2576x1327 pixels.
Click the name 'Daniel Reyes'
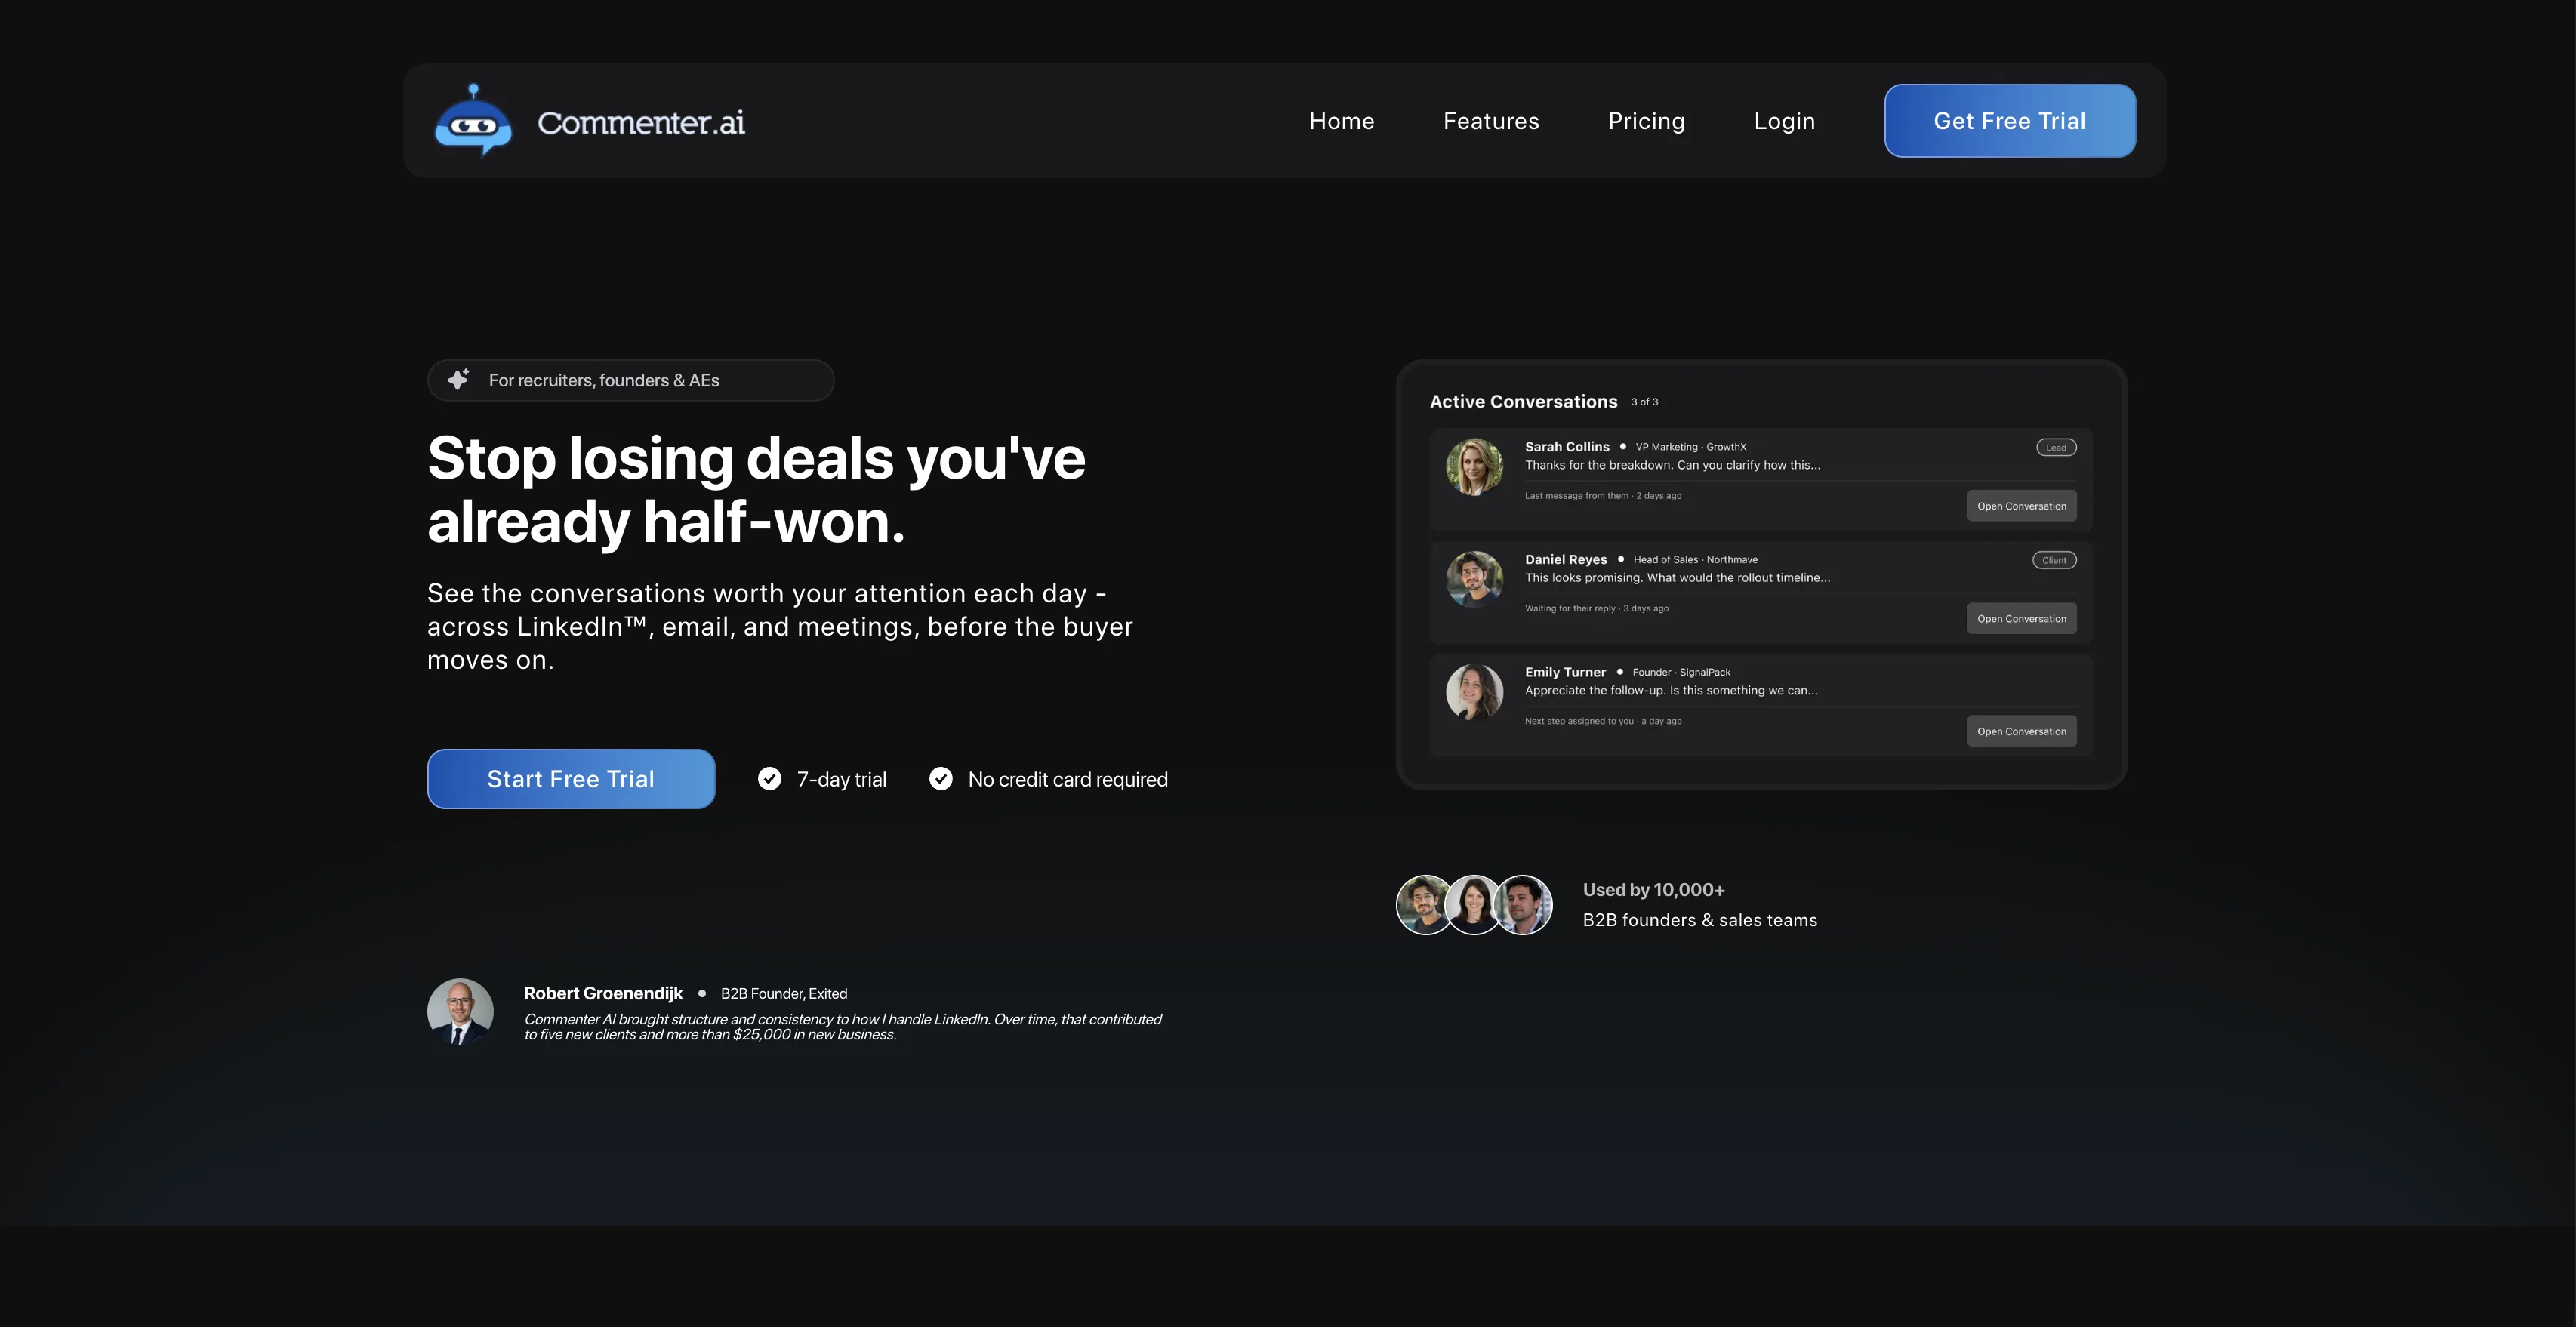[1565, 560]
